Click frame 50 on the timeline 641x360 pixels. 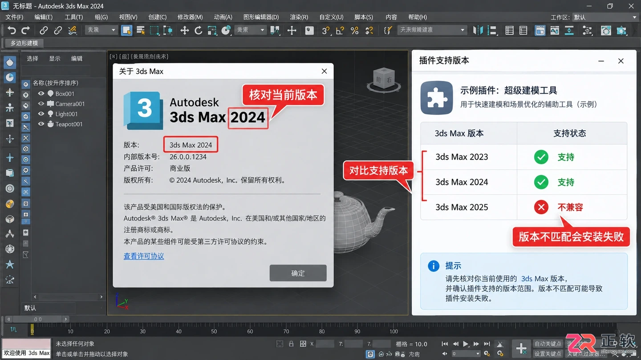[214, 331]
